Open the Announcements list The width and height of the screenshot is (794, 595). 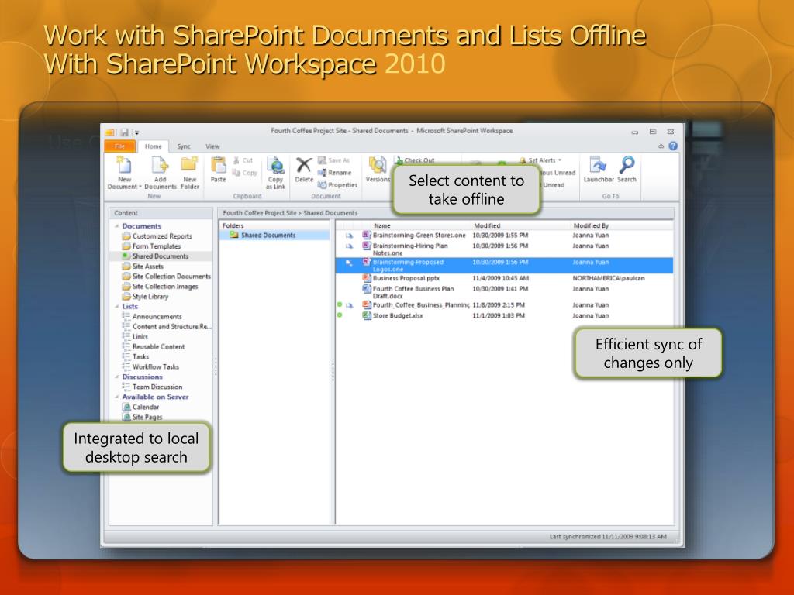coord(157,317)
